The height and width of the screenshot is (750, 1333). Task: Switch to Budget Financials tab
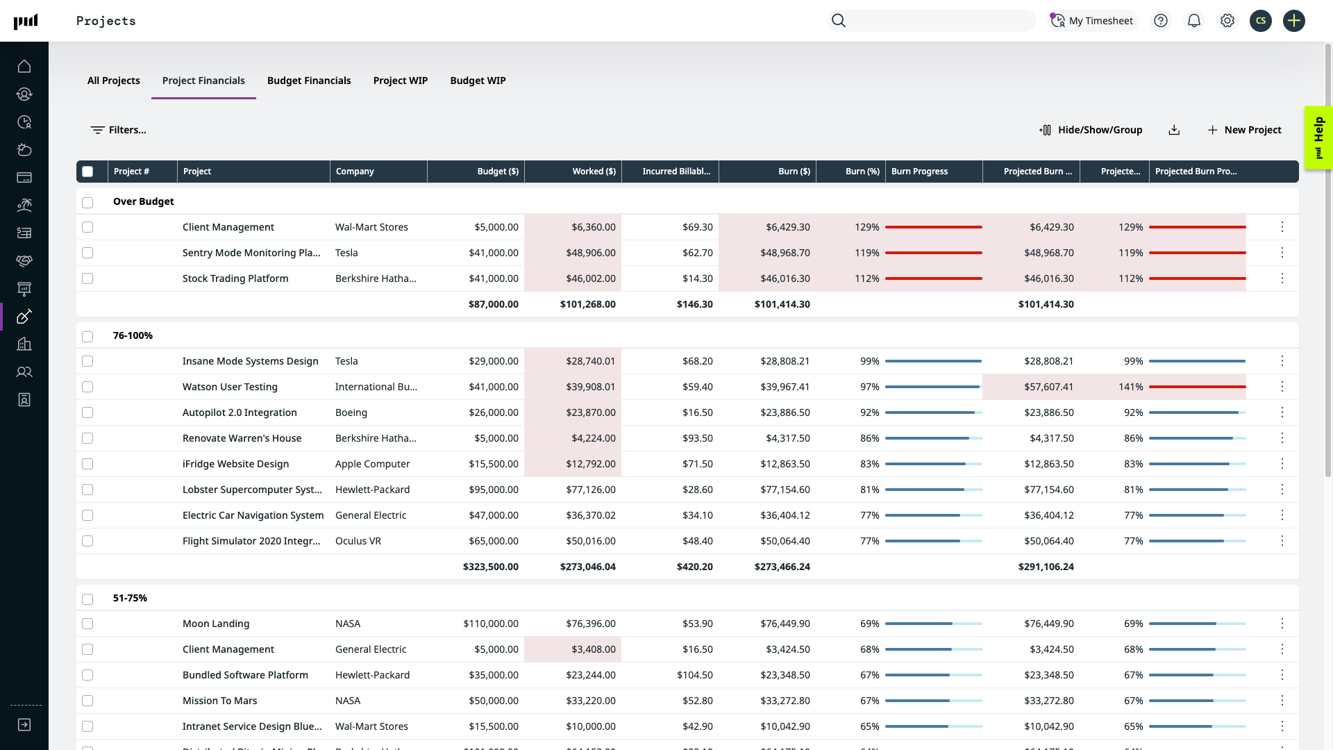309,81
